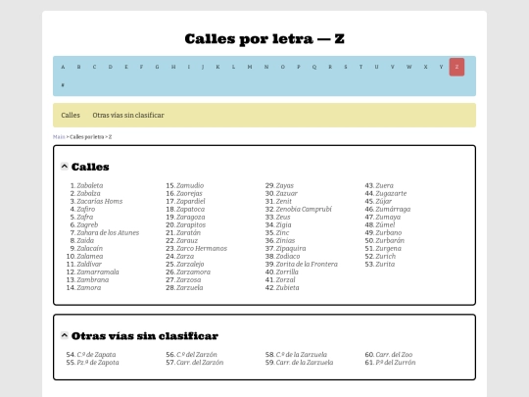Open the Zurita street entry
The width and height of the screenshot is (529, 397).
(385, 264)
